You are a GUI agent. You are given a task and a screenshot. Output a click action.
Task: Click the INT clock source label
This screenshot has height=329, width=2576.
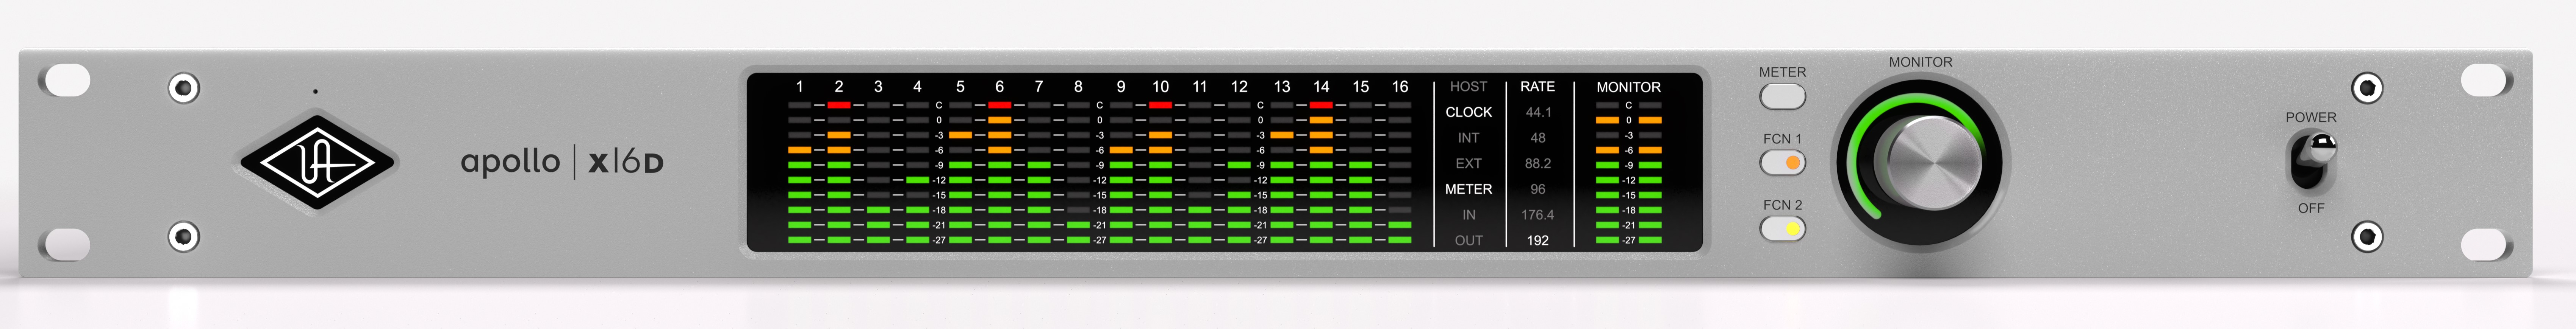[x=1468, y=138]
